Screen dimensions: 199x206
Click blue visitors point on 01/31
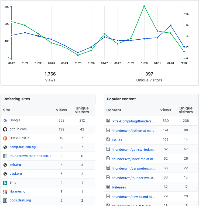pos(157,38)
